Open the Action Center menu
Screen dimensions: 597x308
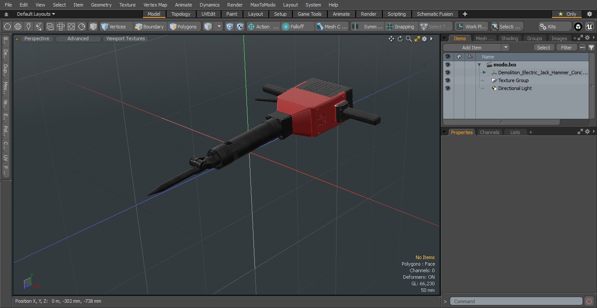coord(263,27)
